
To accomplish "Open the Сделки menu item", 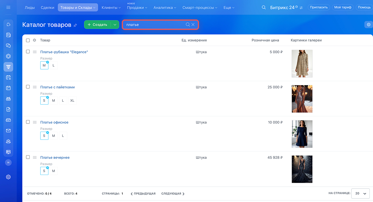I will (x=47, y=8).
